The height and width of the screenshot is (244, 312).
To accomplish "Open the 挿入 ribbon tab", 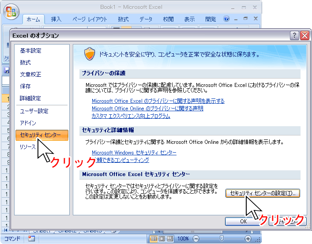I will coord(56,19).
